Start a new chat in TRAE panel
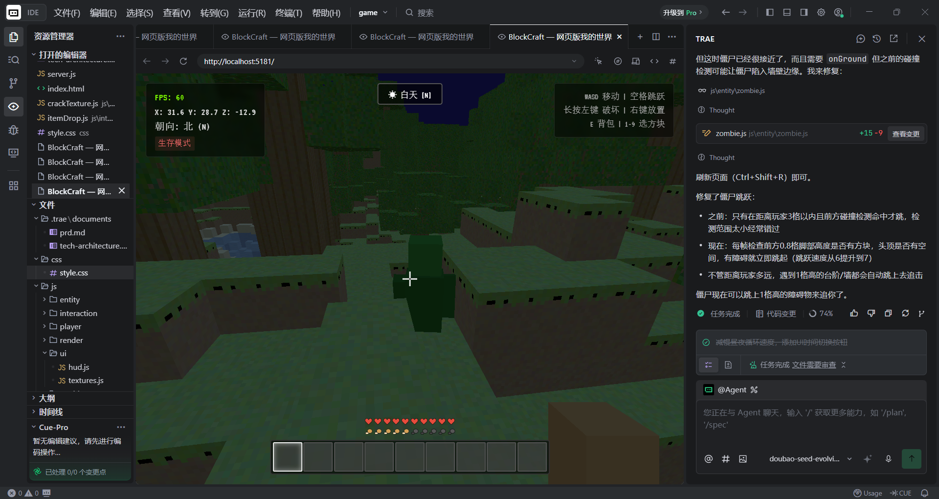Image resolution: width=939 pixels, height=499 pixels. pyautogui.click(x=861, y=39)
